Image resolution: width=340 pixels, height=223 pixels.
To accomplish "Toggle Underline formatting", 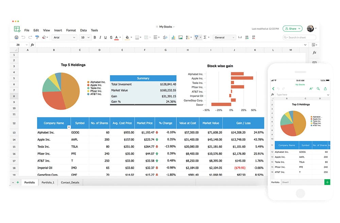I will pos(105,37).
